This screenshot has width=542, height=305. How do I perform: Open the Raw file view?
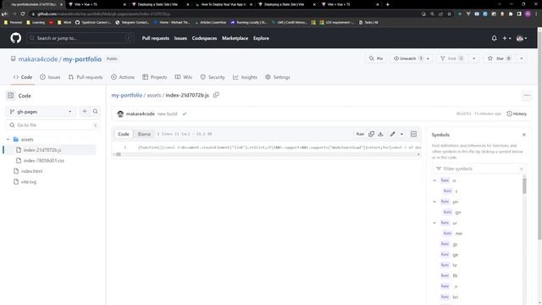(x=360, y=134)
